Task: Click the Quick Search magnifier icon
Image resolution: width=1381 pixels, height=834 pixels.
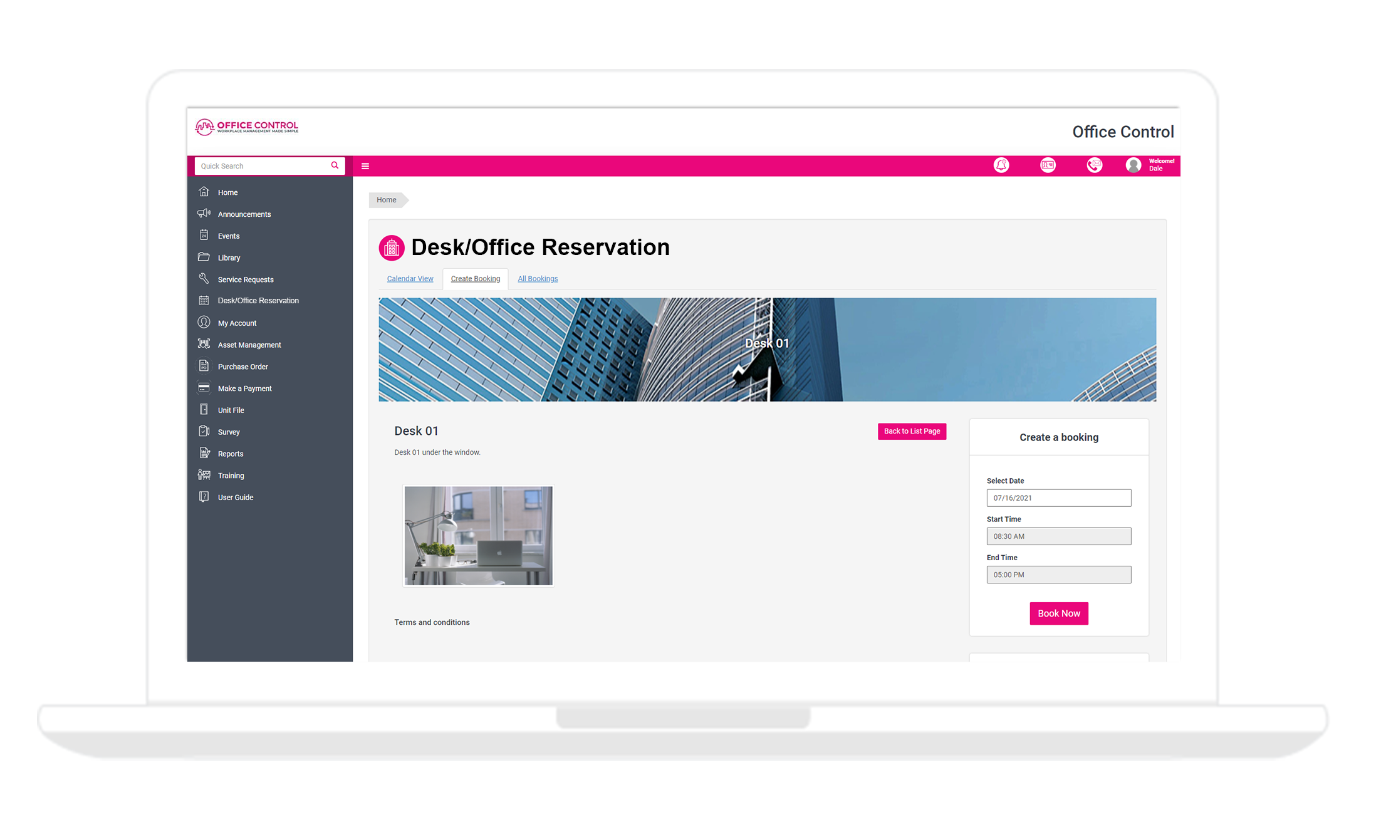Action: pos(335,165)
